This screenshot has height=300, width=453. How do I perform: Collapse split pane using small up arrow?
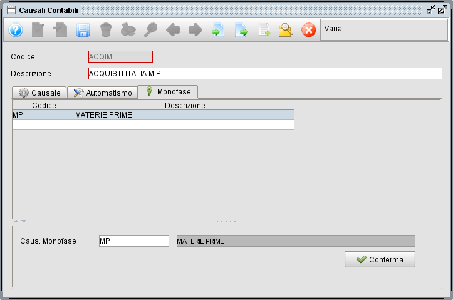pos(17,221)
